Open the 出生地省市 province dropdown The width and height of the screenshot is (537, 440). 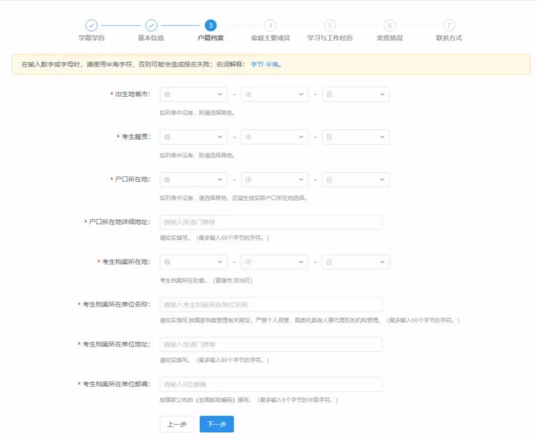click(193, 94)
